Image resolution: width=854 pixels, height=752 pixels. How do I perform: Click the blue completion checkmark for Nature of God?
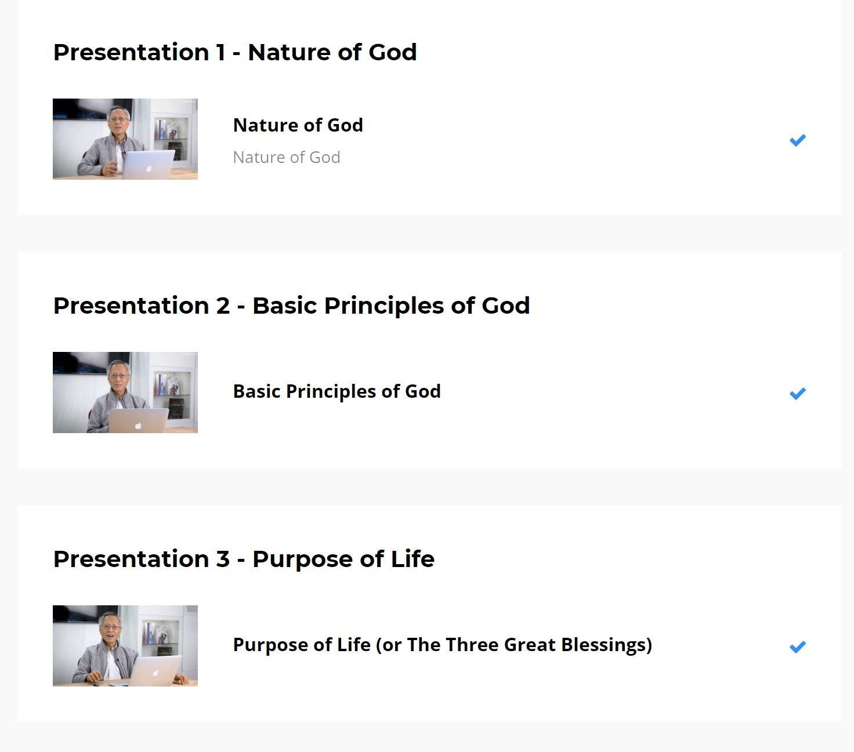click(798, 140)
